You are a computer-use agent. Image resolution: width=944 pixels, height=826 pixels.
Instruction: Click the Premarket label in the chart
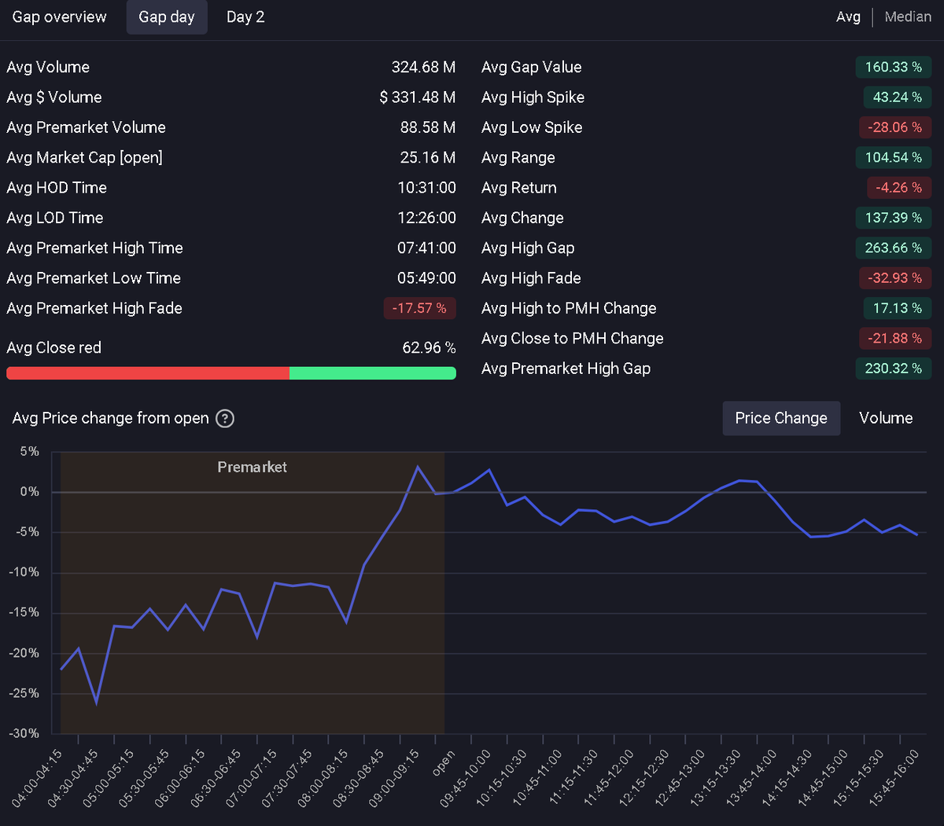click(253, 467)
